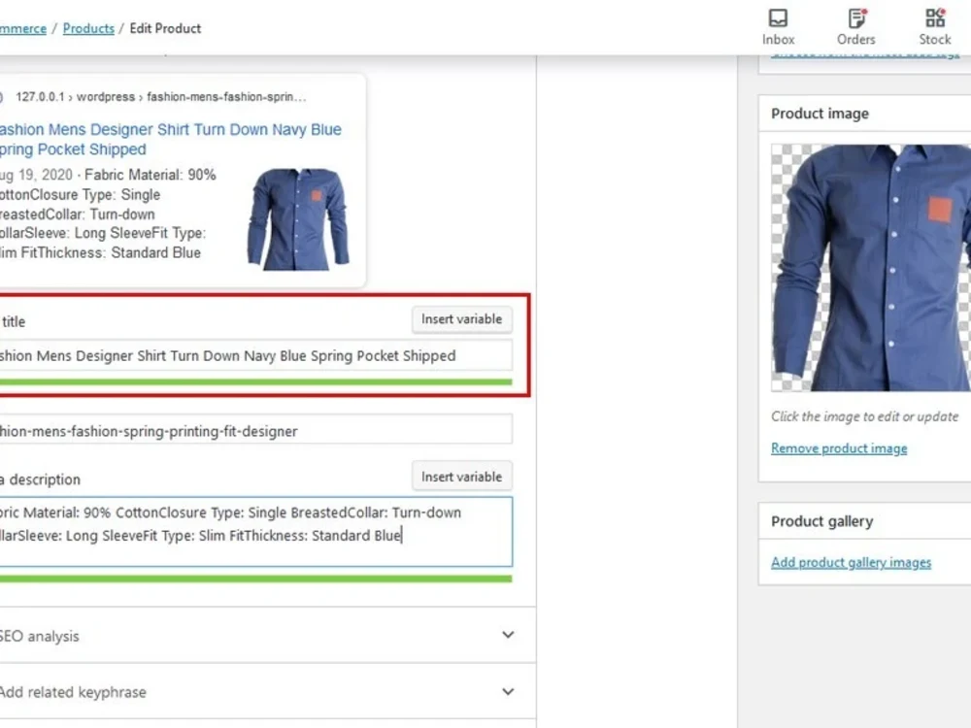Image resolution: width=971 pixels, height=728 pixels.
Task: Click the snippet preview title link
Action: click(170, 139)
